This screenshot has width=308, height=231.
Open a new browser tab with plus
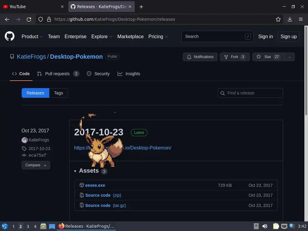click(x=141, y=7)
